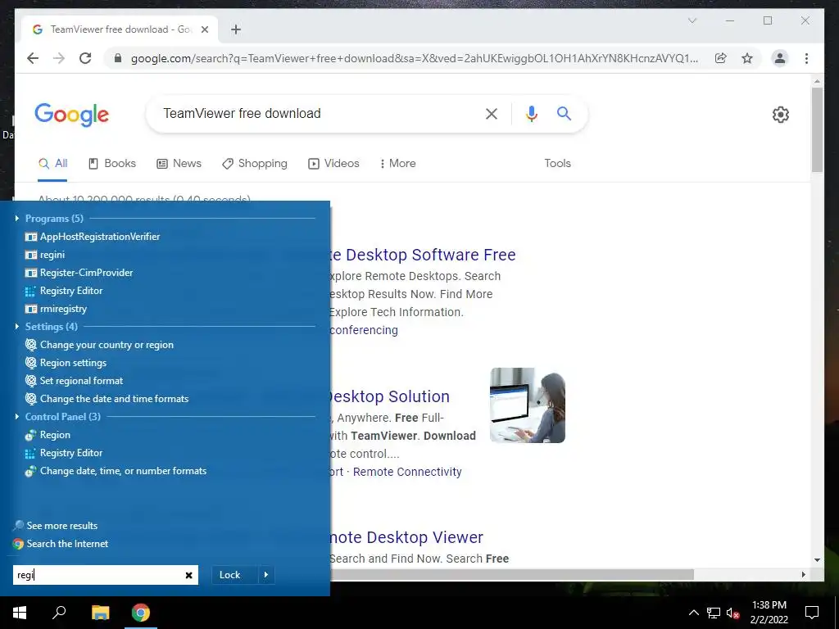Open the Windows Start button
Screen dimensions: 839x629
click(20, 613)
